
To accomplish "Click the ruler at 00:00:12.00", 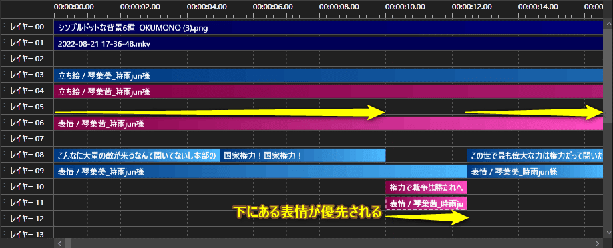I will click(471, 7).
